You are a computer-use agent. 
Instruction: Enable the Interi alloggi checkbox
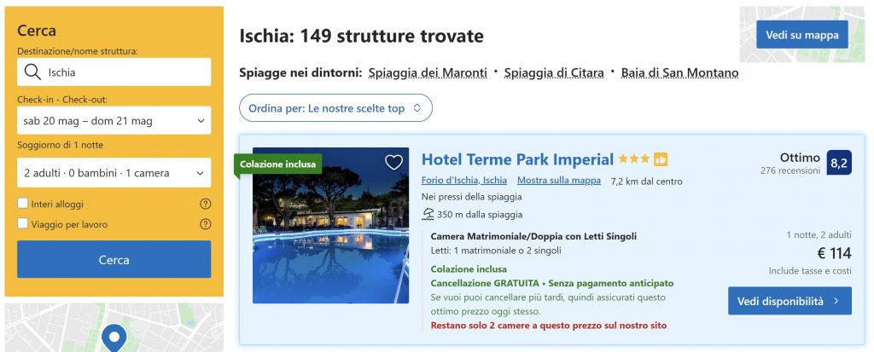coord(23,205)
